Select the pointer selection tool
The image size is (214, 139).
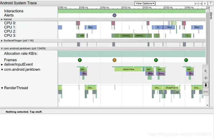pyautogui.click(x=206, y=71)
